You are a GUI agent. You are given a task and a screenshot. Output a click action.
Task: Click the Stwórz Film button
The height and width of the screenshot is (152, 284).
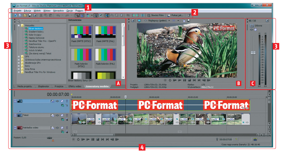click(x=156, y=15)
